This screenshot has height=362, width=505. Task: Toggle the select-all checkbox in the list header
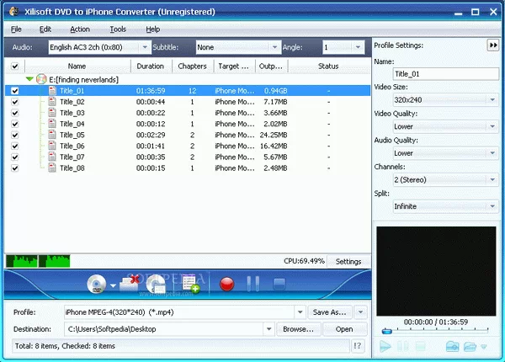tap(14, 66)
